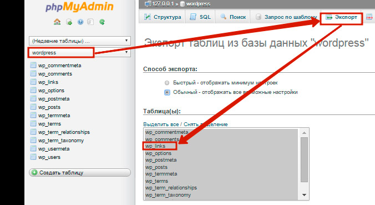Screen dimensions: 375x205
Task: Select wp_postmeta in export table list
Action: coord(221,160)
